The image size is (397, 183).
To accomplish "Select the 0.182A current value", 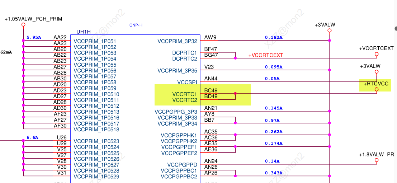I will pos(274,38).
